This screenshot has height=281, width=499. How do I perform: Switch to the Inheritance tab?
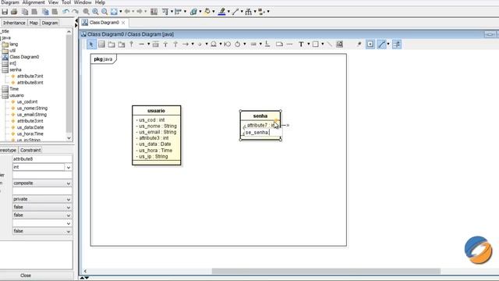coord(14,23)
